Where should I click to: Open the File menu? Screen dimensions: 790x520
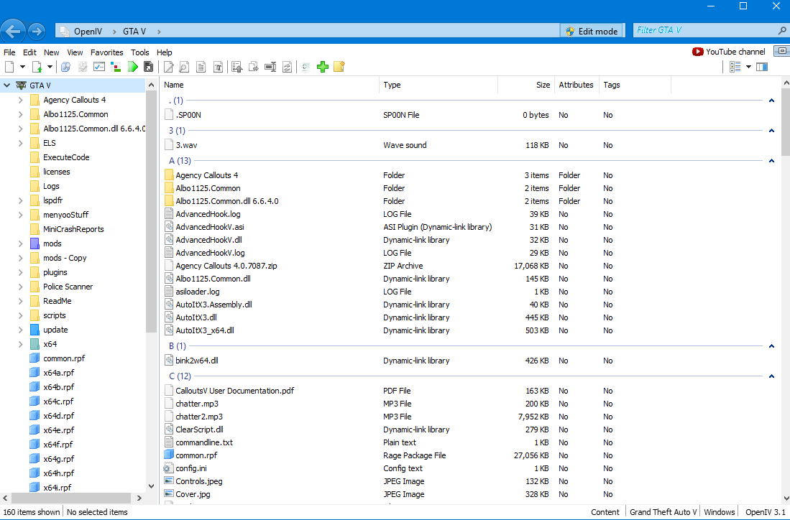click(9, 52)
